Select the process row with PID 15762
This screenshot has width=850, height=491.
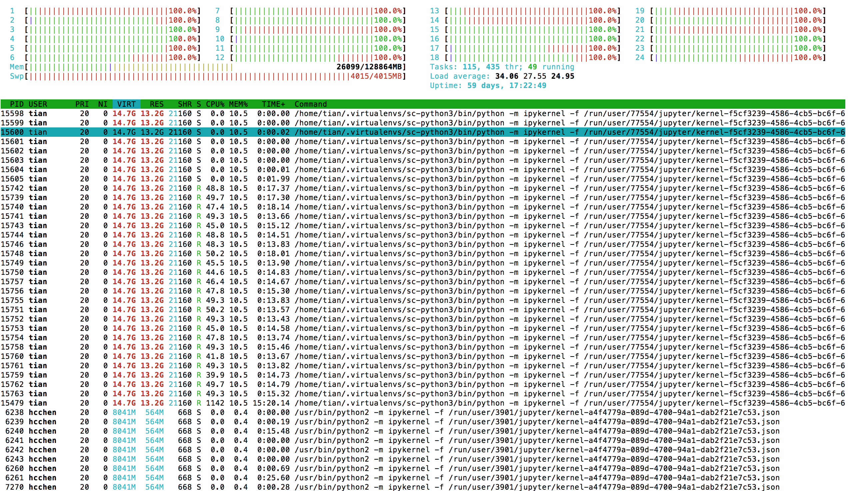pyautogui.click(x=423, y=385)
